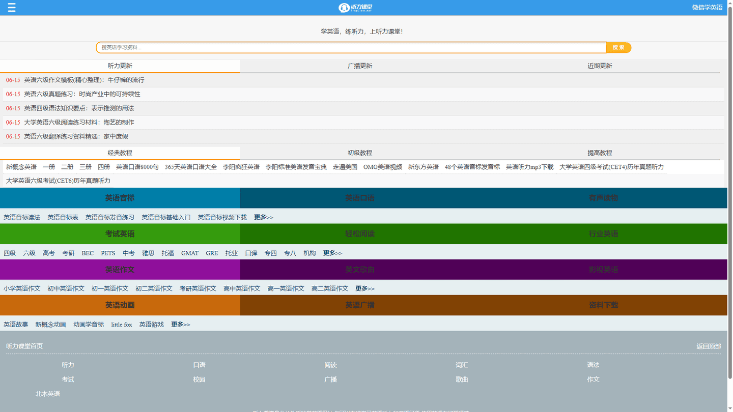Open 365天英语口语大全 link

tap(191, 167)
